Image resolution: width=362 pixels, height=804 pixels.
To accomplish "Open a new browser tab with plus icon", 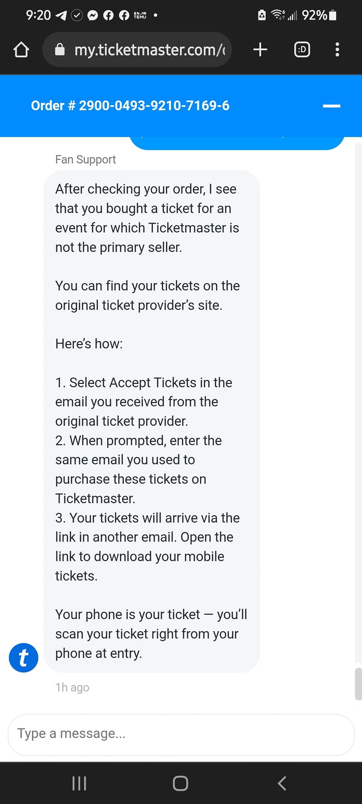I will (260, 49).
